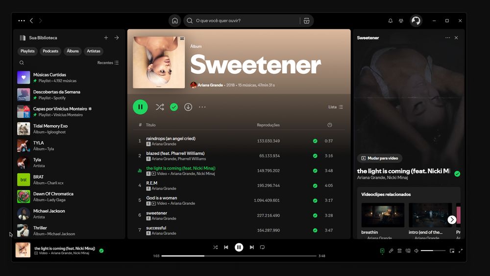Viewport: 490px width, 276px height.
Task: Open the album more options ellipsis
Action: [202, 107]
